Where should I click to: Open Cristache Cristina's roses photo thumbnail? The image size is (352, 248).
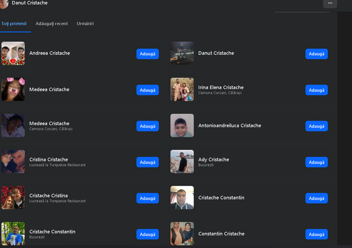(13, 197)
